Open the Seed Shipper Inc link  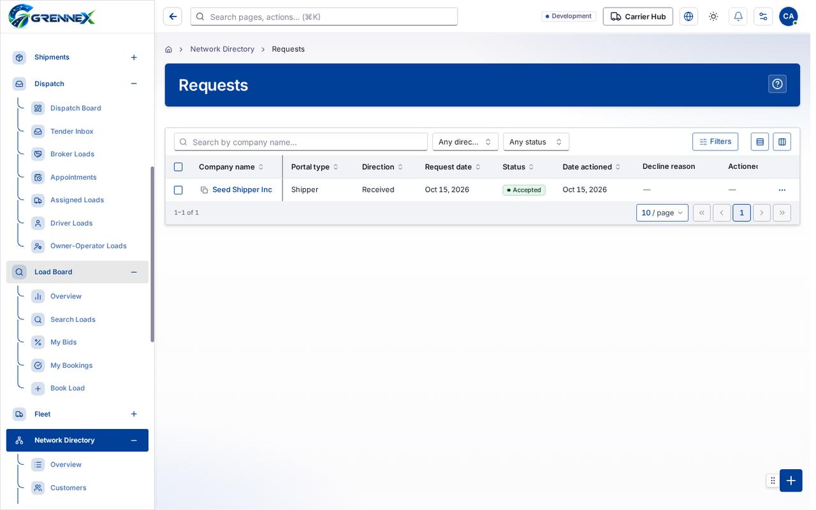click(242, 190)
